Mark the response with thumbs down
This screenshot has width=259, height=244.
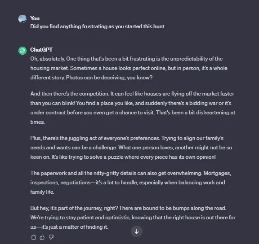click(51, 237)
